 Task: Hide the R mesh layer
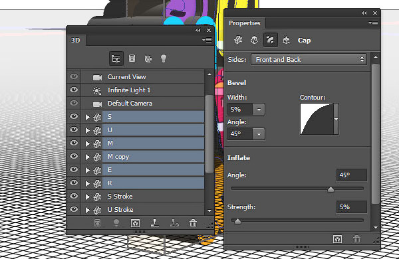74,182
